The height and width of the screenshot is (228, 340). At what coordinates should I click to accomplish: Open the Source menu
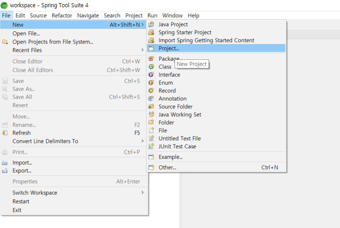(x=39, y=15)
